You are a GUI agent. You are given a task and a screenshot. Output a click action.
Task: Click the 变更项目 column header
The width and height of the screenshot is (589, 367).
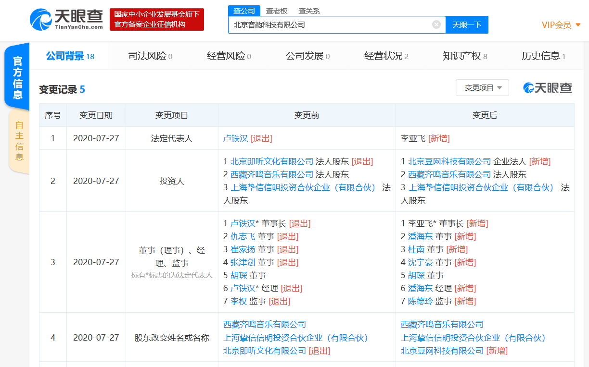coord(172,115)
